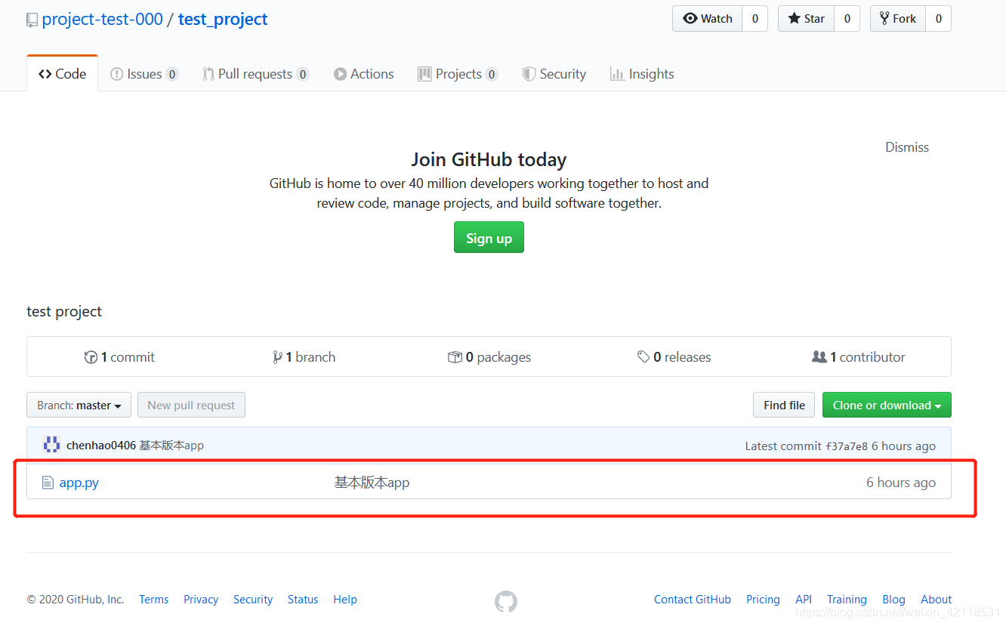Open the Contact GitHub footer link
The image size is (1006, 626).
[x=693, y=600]
